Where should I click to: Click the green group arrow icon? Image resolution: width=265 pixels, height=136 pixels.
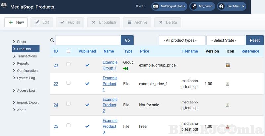pos(126,68)
